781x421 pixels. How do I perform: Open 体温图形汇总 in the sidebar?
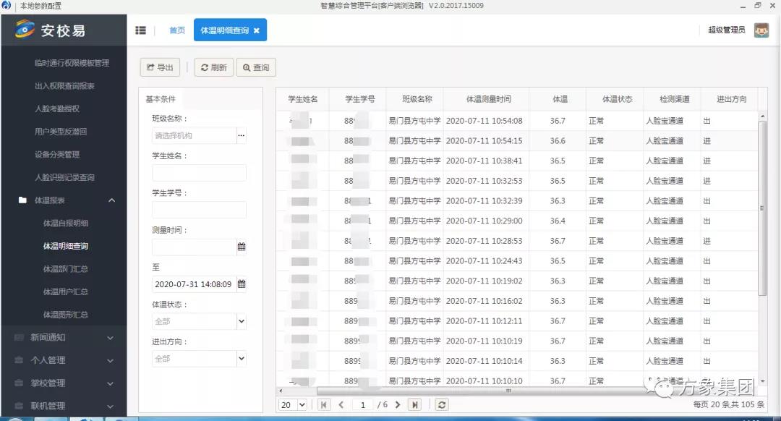tap(65, 315)
